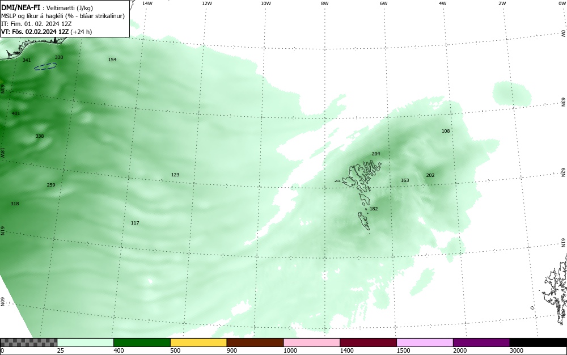Click the initial time IT line
This screenshot has width=567, height=355.
point(36,24)
